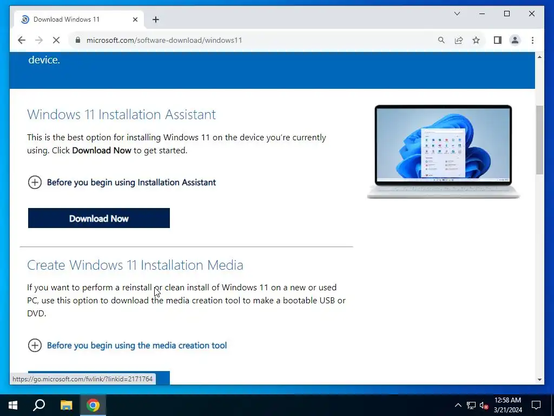Open the zoom magnifier in address bar
Viewport: 554px width, 416px height.
[441, 40]
